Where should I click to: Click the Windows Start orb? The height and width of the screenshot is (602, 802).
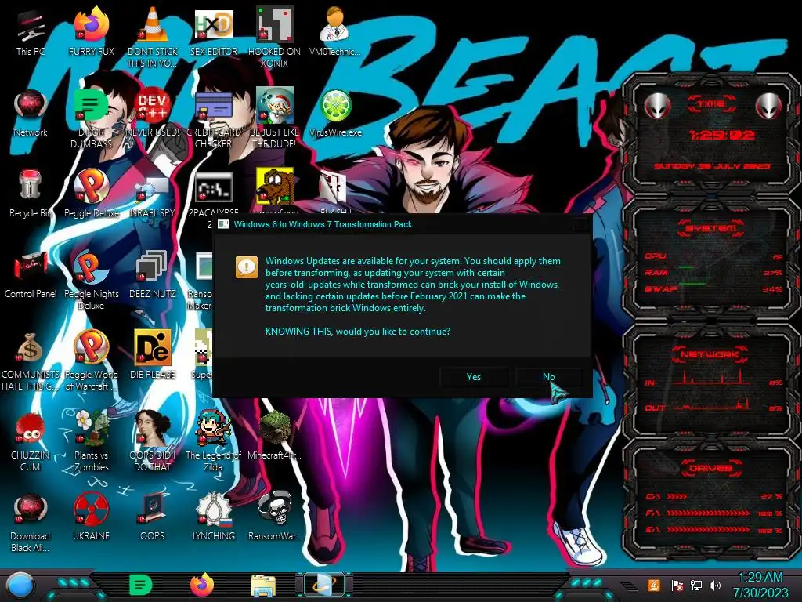coord(20,586)
